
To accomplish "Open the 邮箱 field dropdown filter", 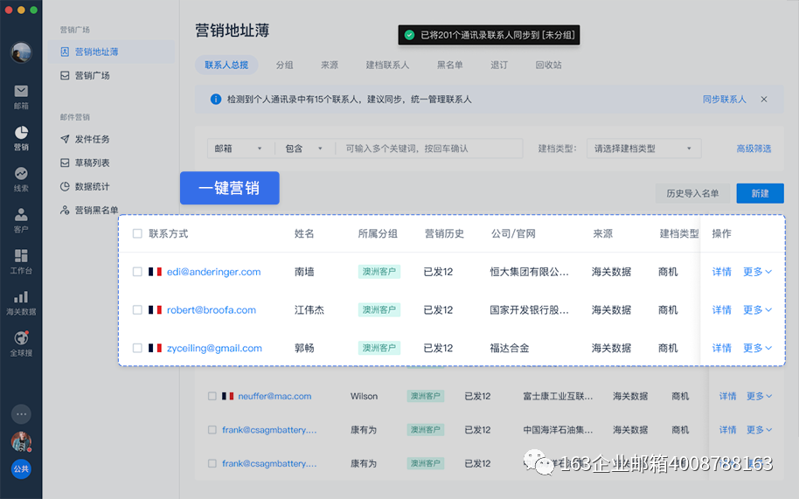I will (x=239, y=149).
